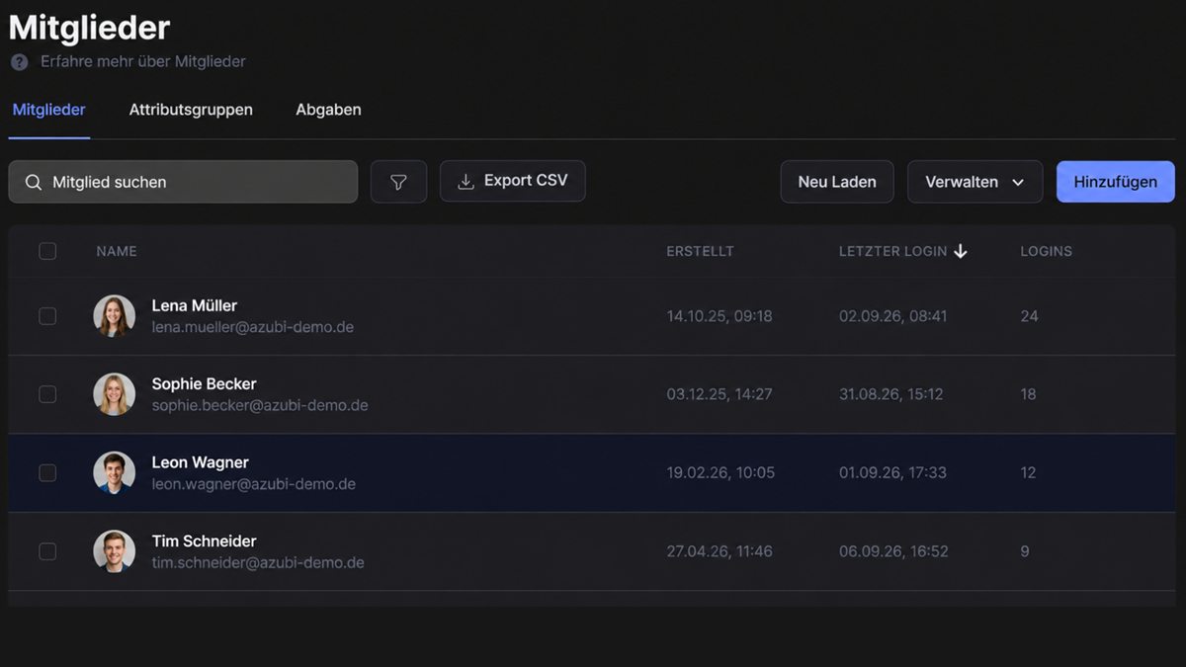This screenshot has height=667, width=1186.
Task: Focus the Mitglied suchen search field
Action: pos(183,182)
